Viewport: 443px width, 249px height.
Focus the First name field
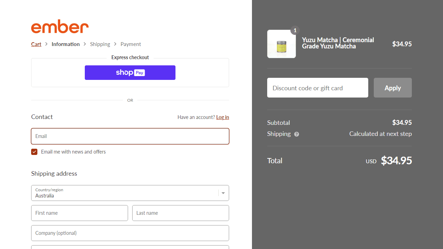[80, 213]
